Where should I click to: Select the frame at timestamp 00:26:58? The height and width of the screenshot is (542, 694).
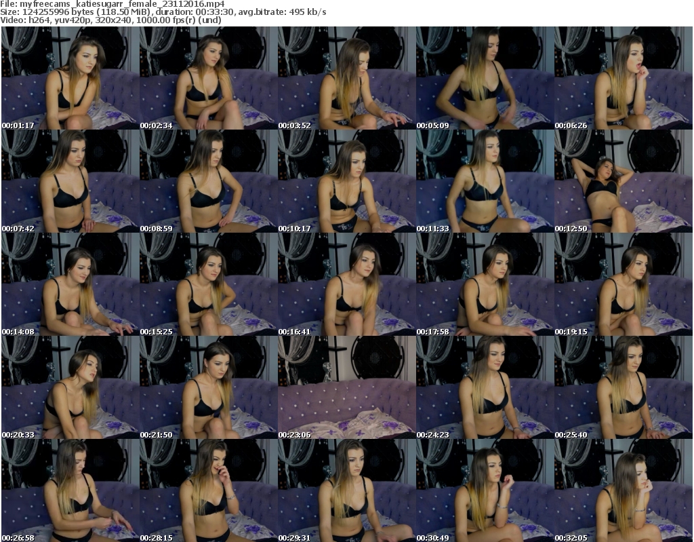pos(70,490)
